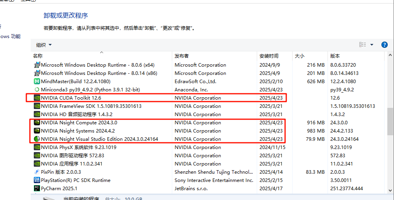Click publisher JetBrains s.r.o.
394x200 pixels.
[191, 189]
